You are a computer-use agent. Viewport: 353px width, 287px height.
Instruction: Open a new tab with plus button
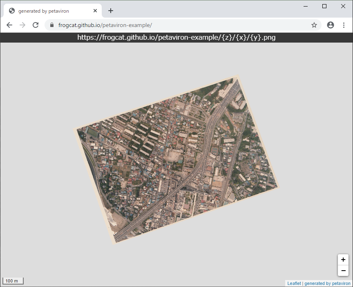click(x=111, y=11)
